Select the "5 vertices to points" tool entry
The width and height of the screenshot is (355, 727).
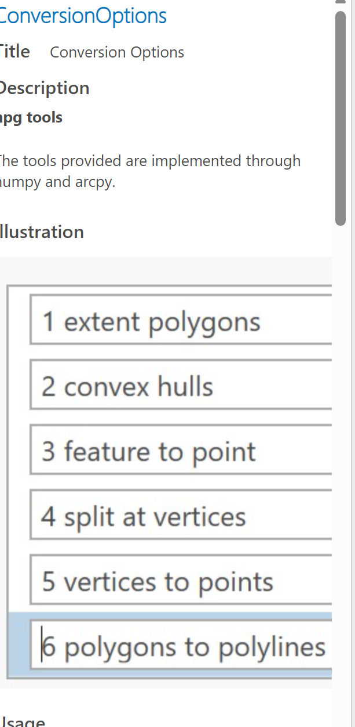[x=174, y=581]
